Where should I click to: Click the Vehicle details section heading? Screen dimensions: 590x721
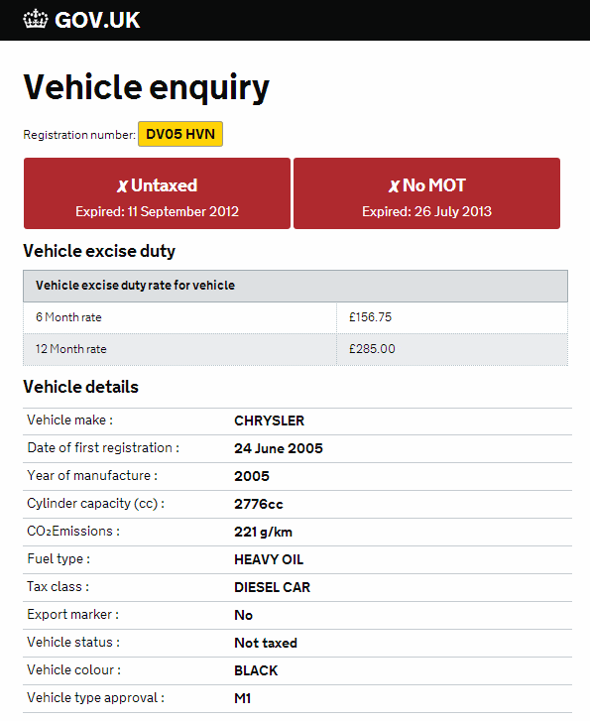tap(81, 387)
